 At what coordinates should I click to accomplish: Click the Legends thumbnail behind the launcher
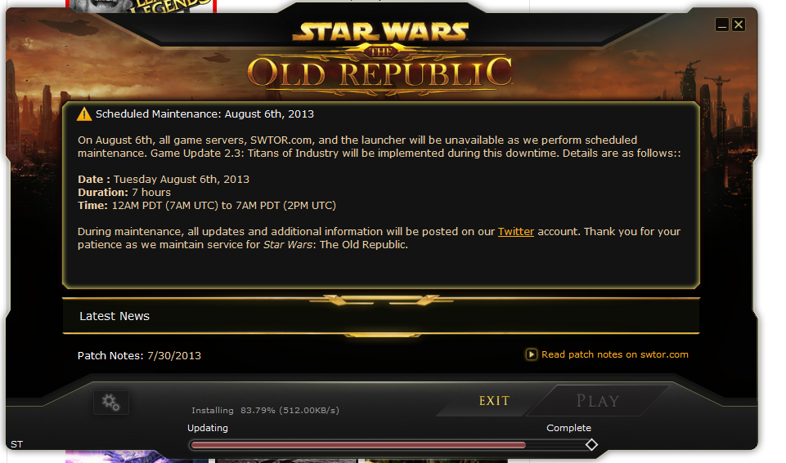click(141, 6)
